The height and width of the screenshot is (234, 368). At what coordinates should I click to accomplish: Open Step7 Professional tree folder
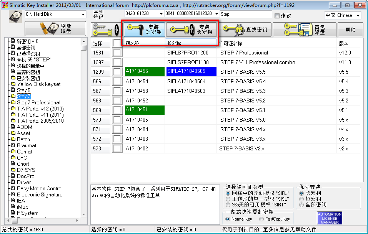point(38,102)
